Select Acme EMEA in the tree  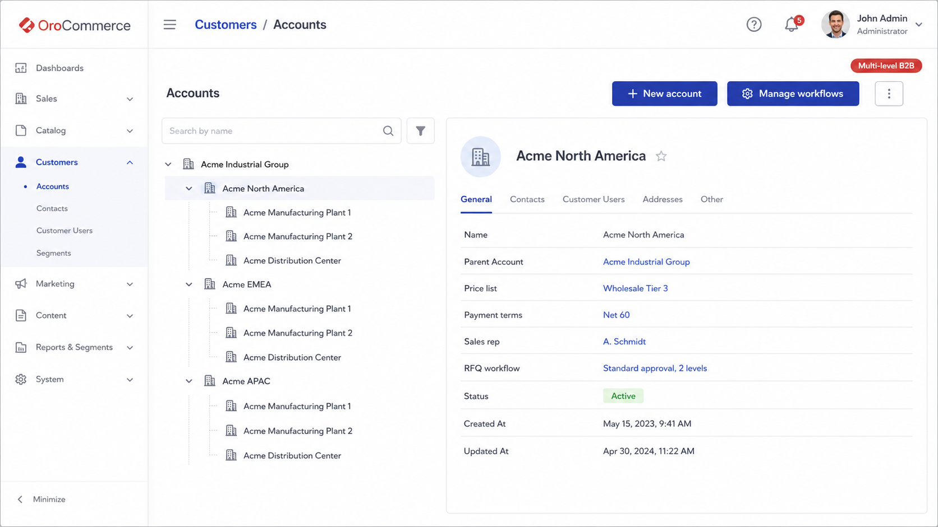coord(247,284)
